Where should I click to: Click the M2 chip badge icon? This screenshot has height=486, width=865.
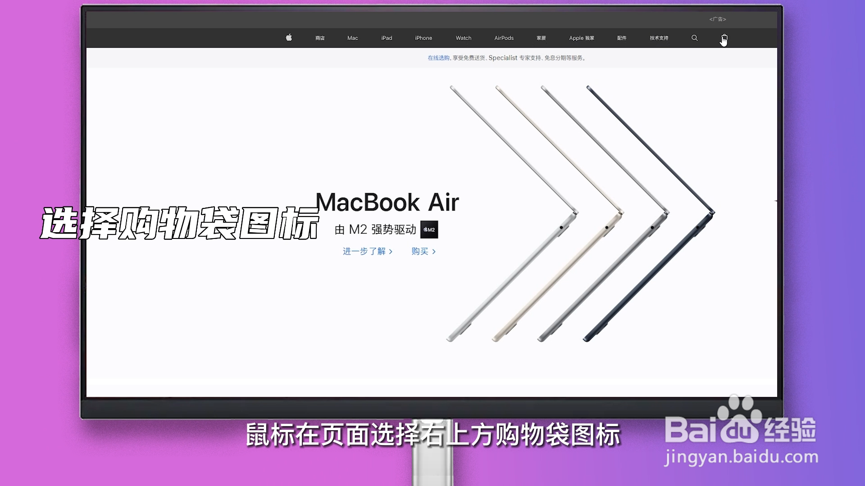pyautogui.click(x=429, y=229)
